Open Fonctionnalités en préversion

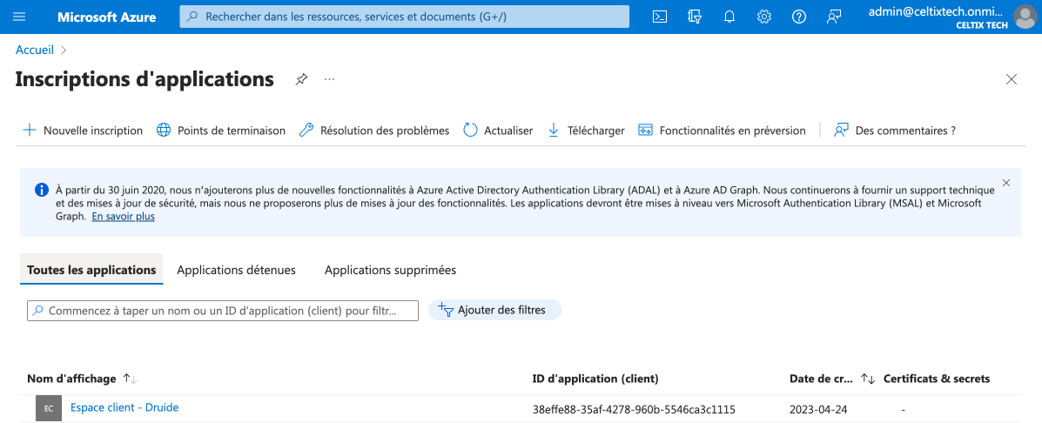[722, 131]
